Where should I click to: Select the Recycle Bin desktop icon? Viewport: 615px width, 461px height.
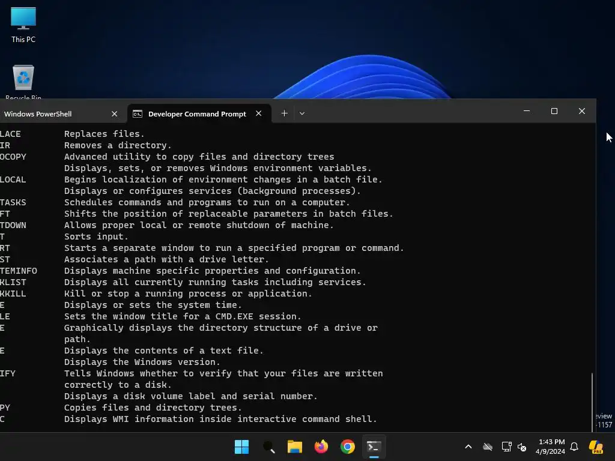click(23, 81)
